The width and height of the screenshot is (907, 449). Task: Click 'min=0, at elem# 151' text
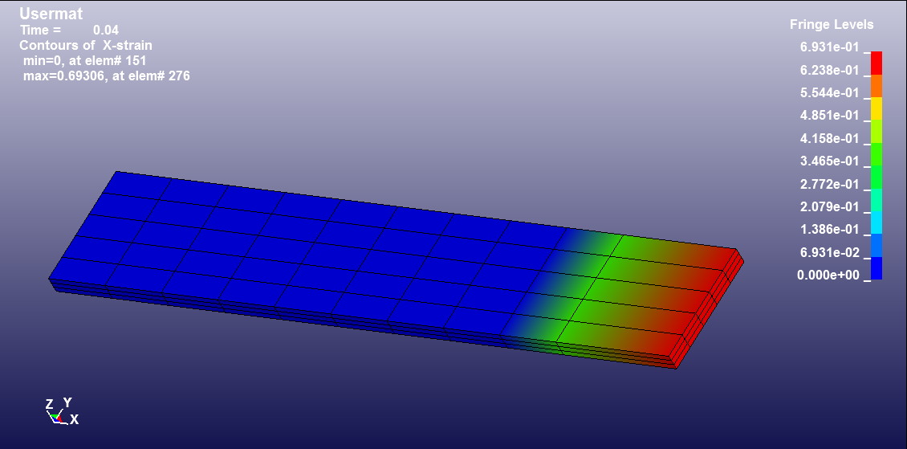click(x=85, y=60)
